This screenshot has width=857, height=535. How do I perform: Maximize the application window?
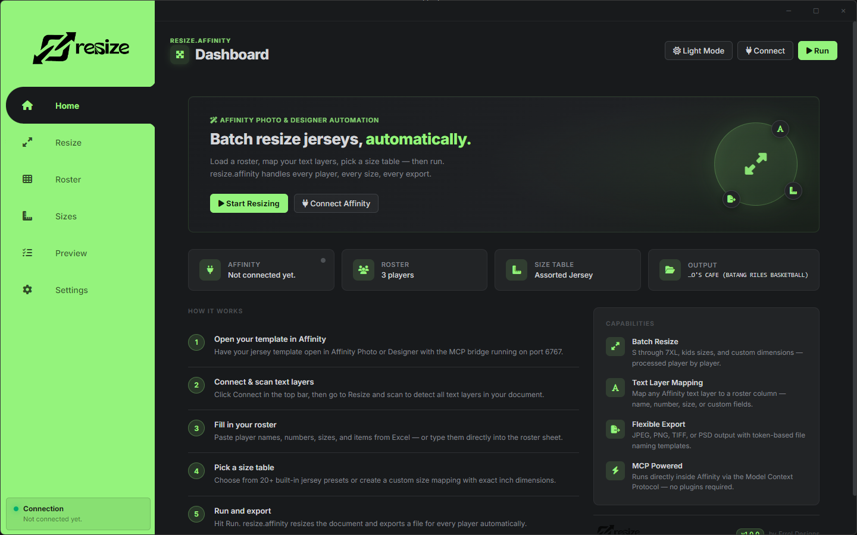coord(816,11)
